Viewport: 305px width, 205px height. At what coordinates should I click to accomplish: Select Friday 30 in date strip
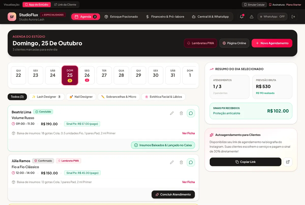156,75
